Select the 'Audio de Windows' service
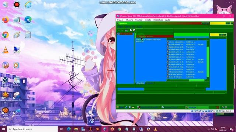The image size is (236, 132). [x=187, y=77]
